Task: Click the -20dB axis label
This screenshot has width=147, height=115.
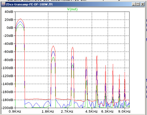Action: tap(8, 36)
